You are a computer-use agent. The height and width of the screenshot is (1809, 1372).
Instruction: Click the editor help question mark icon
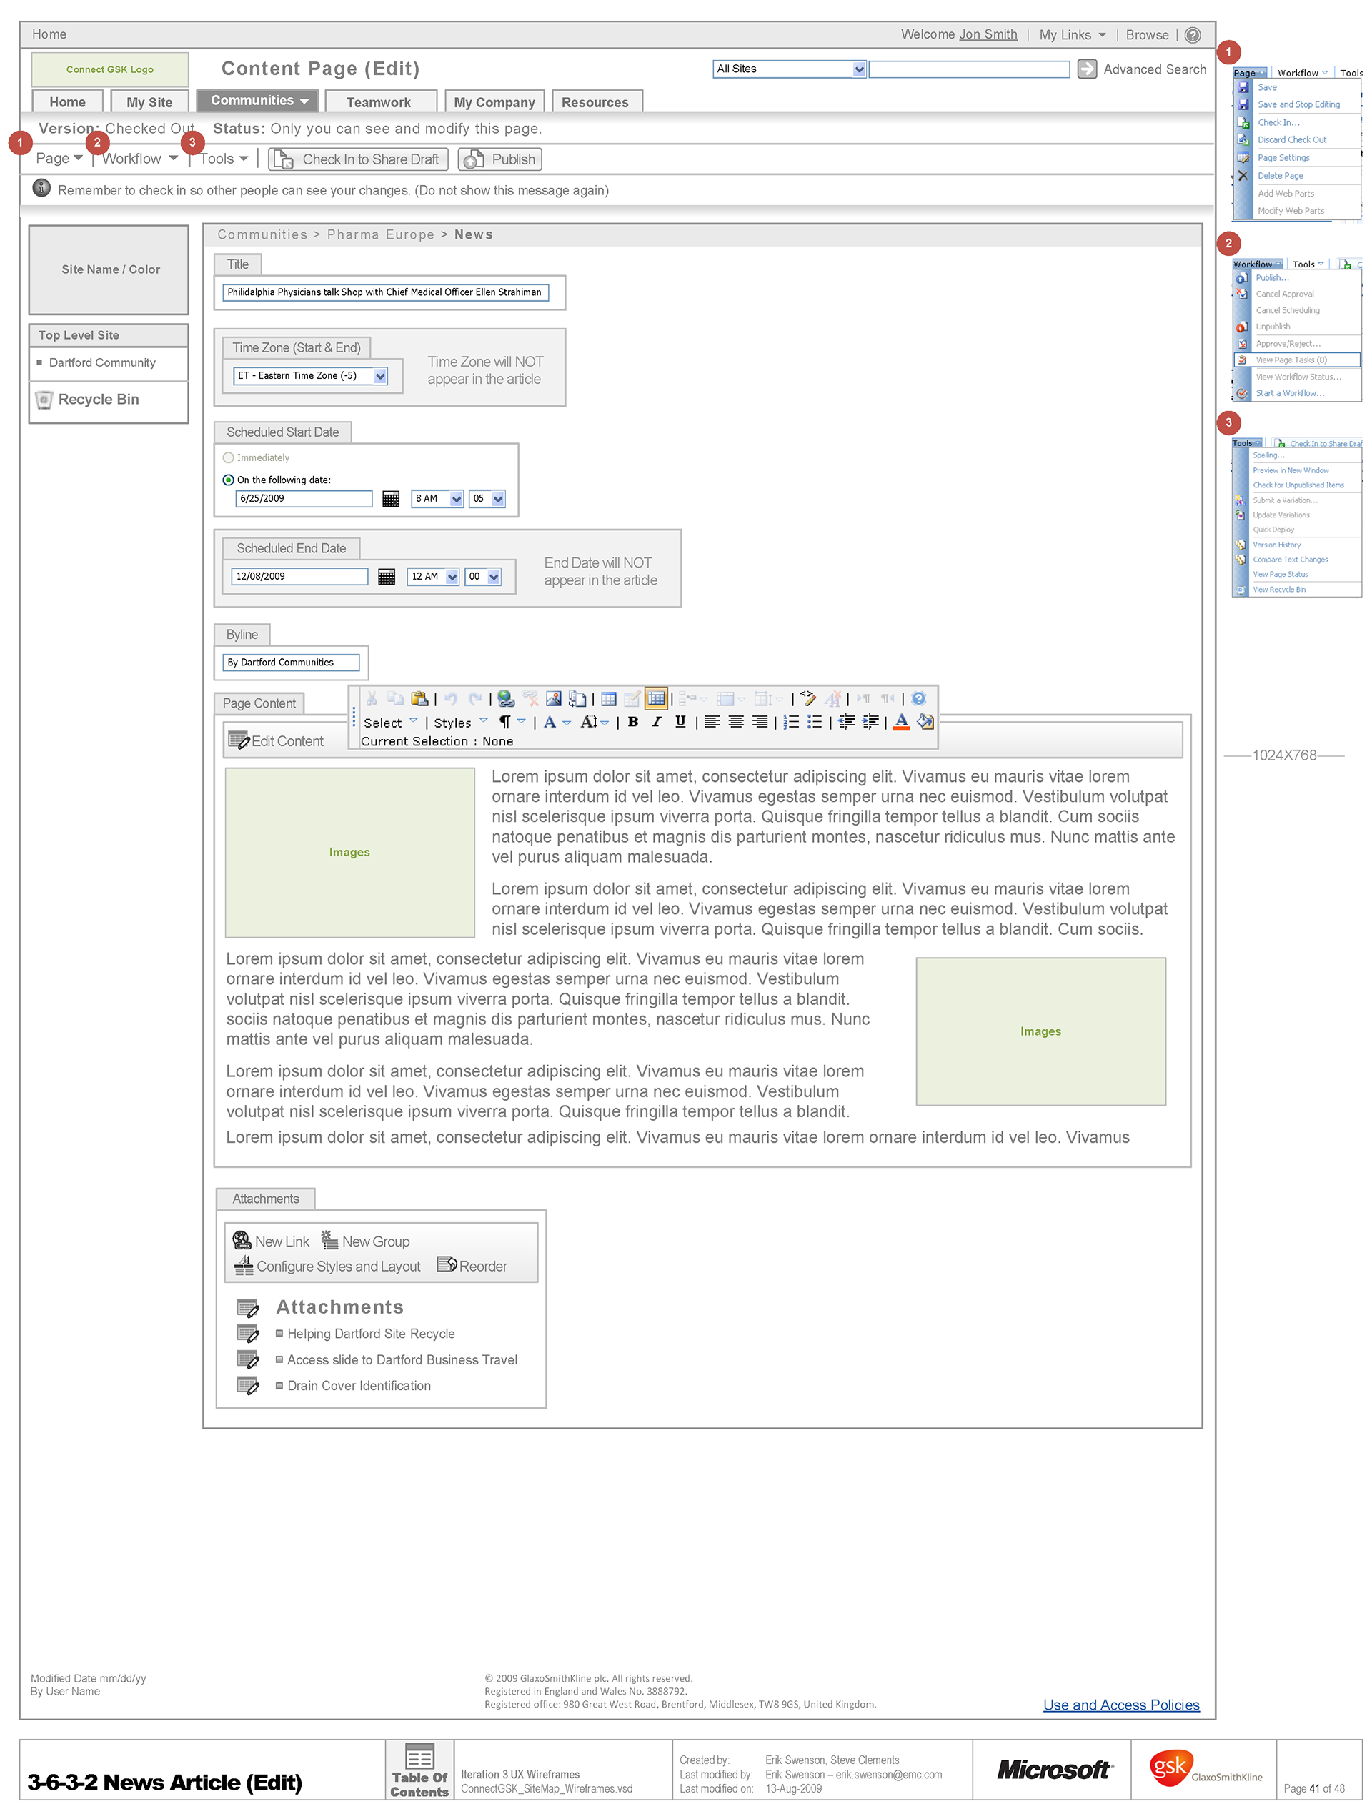tap(918, 698)
